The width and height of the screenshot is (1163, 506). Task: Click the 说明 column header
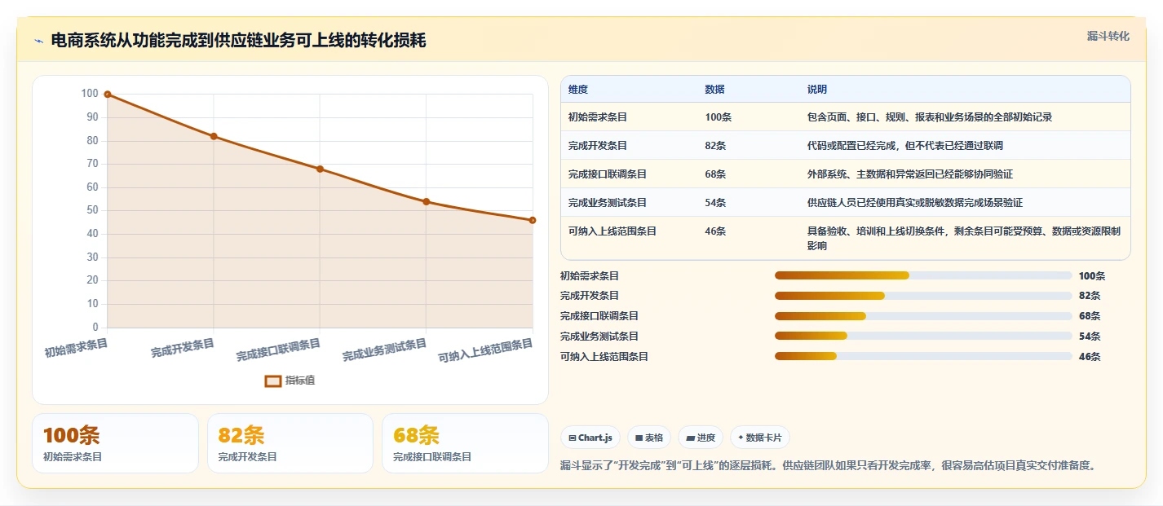click(x=817, y=90)
